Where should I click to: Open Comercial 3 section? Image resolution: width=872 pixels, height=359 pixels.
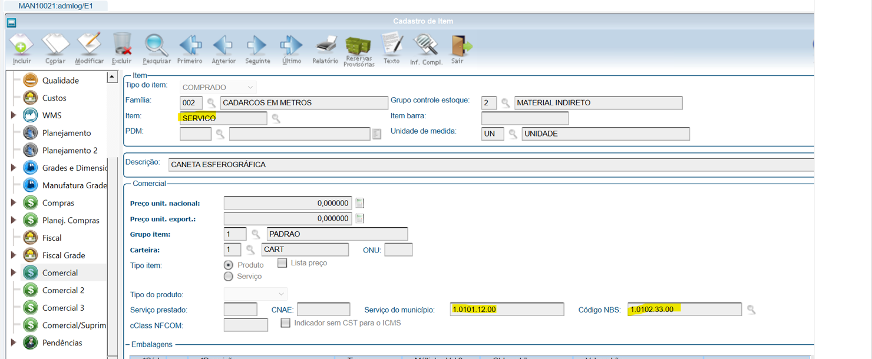click(x=63, y=308)
